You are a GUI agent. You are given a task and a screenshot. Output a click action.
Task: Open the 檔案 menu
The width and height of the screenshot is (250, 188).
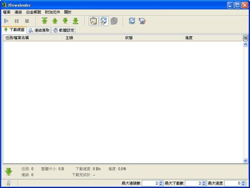(x=7, y=12)
